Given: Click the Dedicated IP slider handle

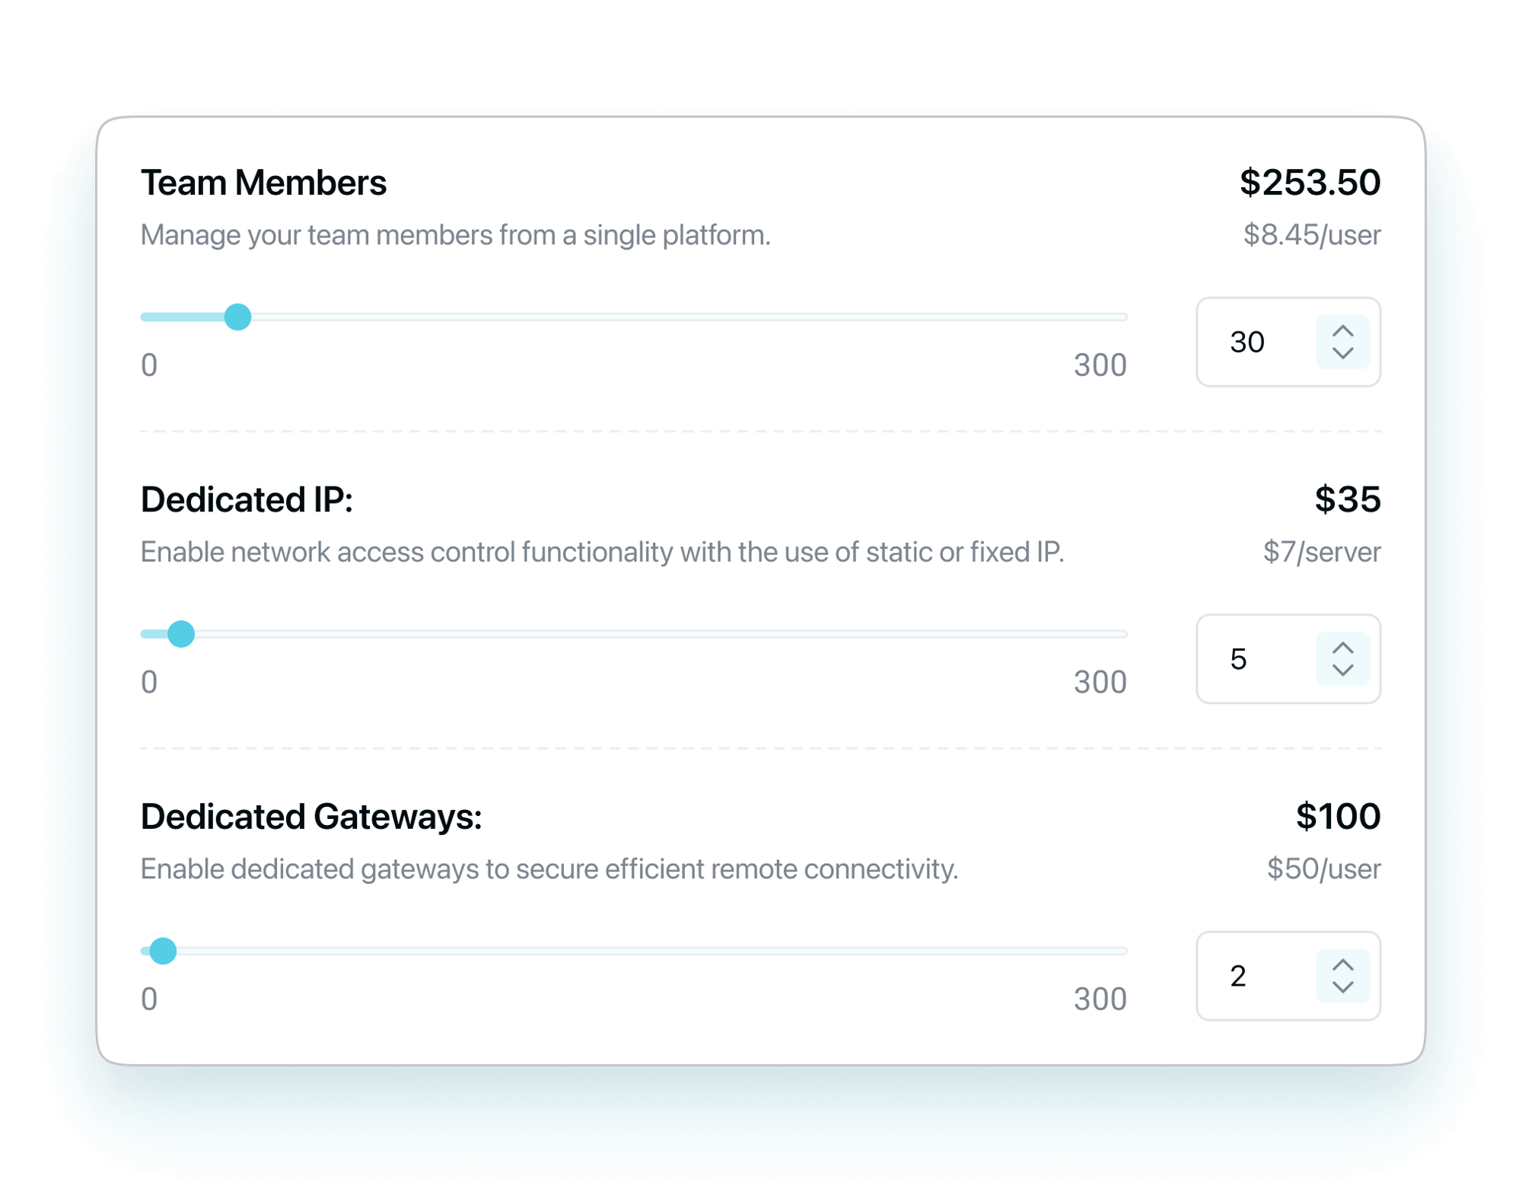Looking at the screenshot, I should coord(181,633).
